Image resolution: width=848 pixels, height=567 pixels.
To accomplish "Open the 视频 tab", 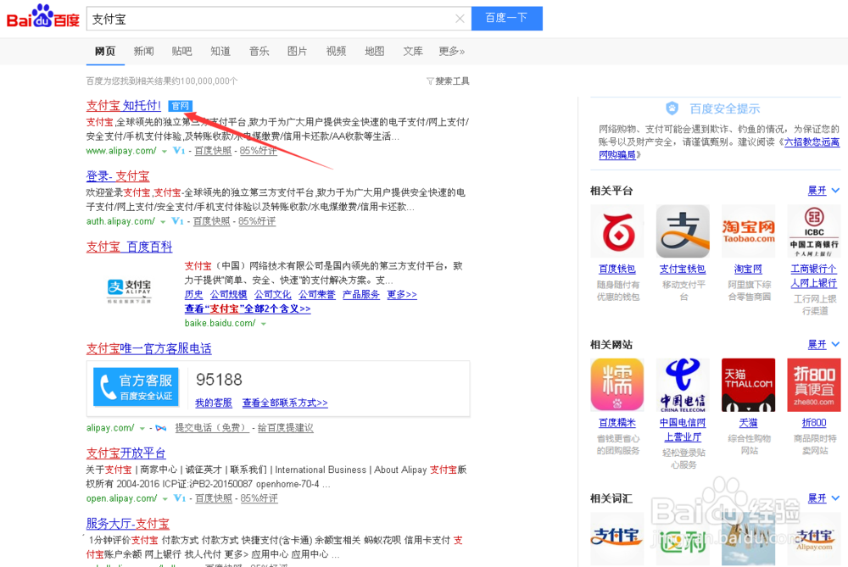I will 336,52.
